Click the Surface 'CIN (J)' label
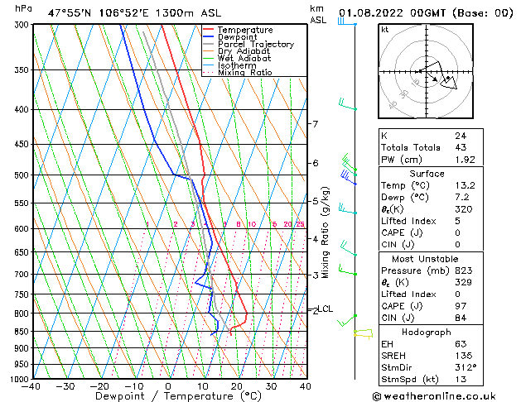Image resolution: width=521 pixels, height=402 pixels. pos(398,245)
